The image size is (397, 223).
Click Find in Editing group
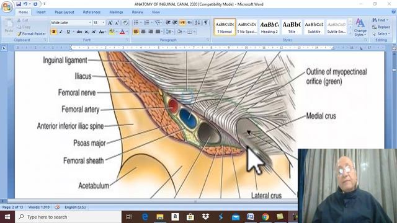[x=380, y=20]
